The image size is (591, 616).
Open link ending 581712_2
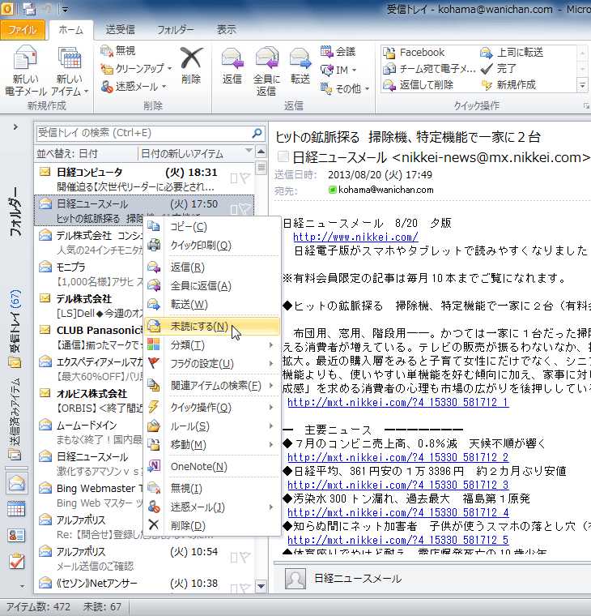click(x=398, y=457)
